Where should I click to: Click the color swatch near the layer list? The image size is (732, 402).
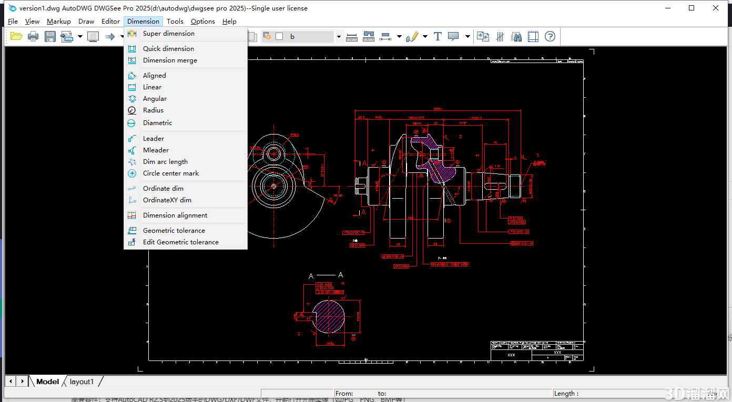pyautogui.click(x=279, y=36)
